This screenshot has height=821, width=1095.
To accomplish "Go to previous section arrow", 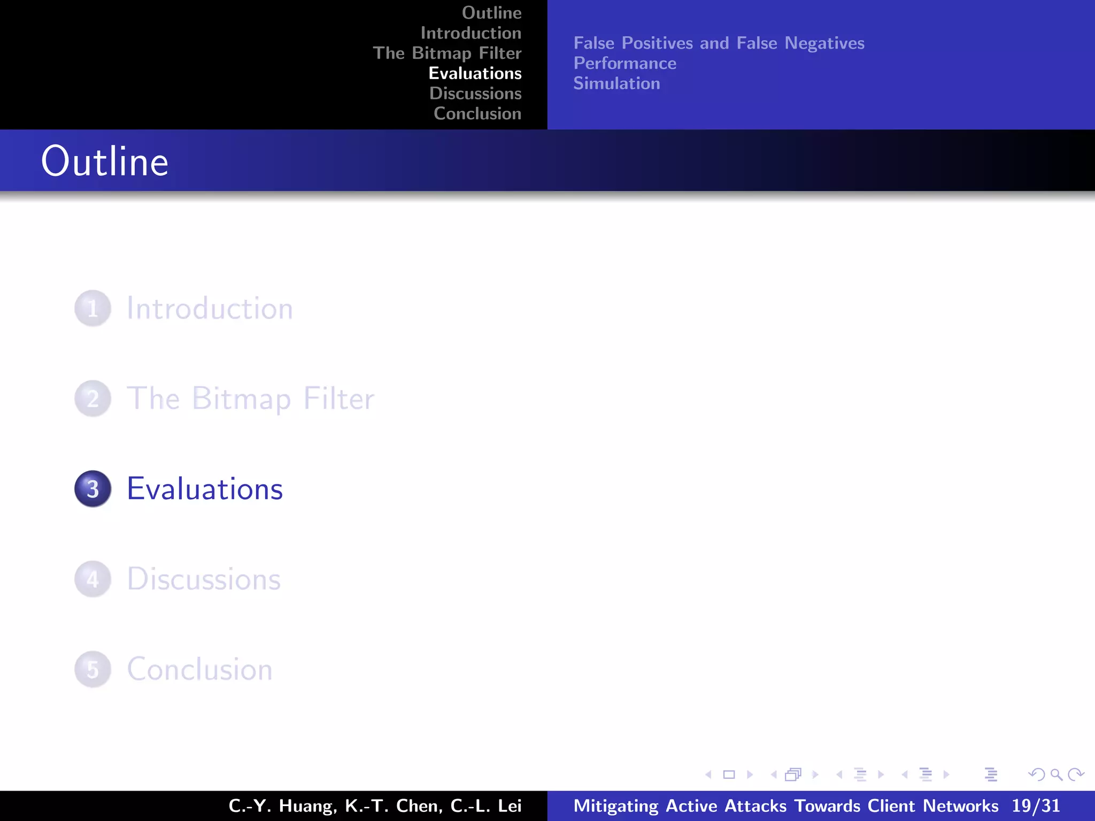I will point(905,774).
